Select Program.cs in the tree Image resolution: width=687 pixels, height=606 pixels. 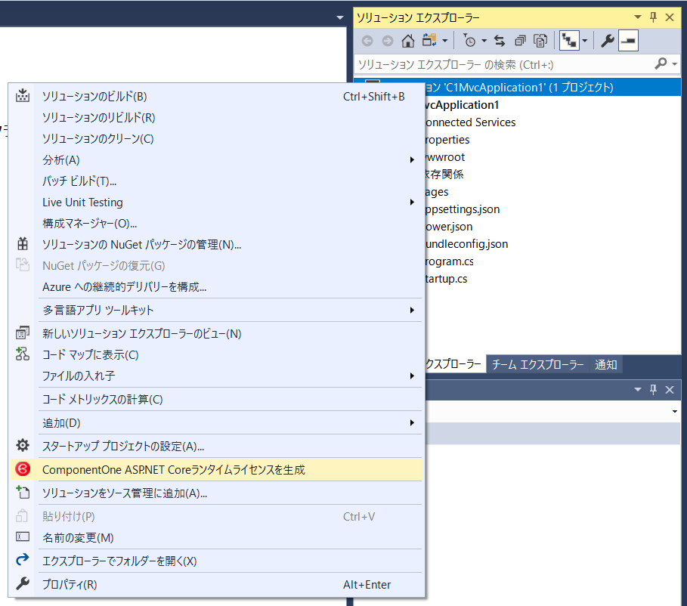click(449, 261)
